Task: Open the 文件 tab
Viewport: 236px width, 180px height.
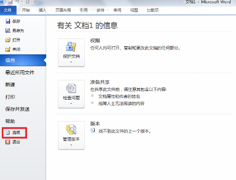Action: tap(8, 11)
